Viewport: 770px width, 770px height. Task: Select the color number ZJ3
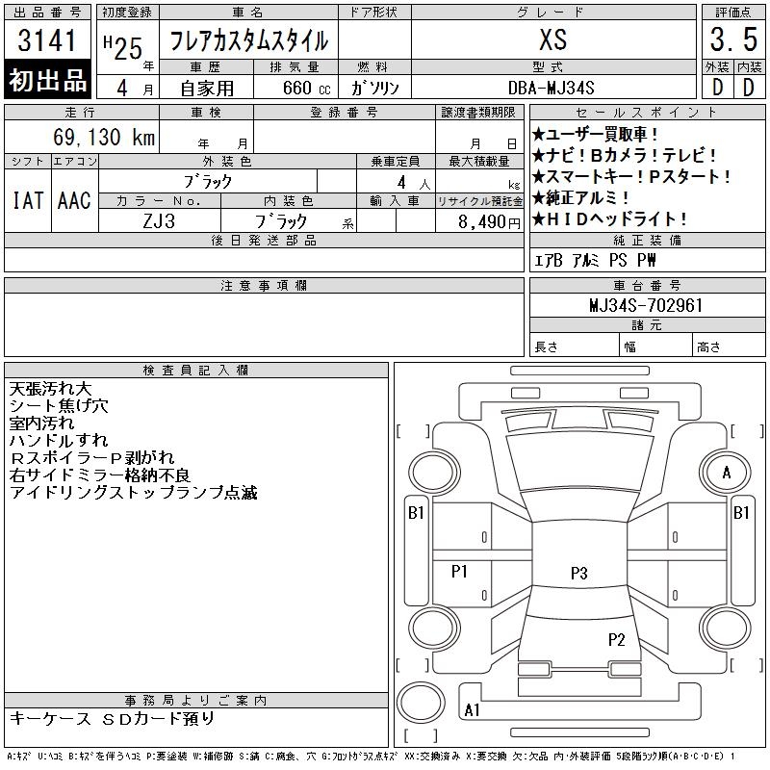[x=159, y=221]
